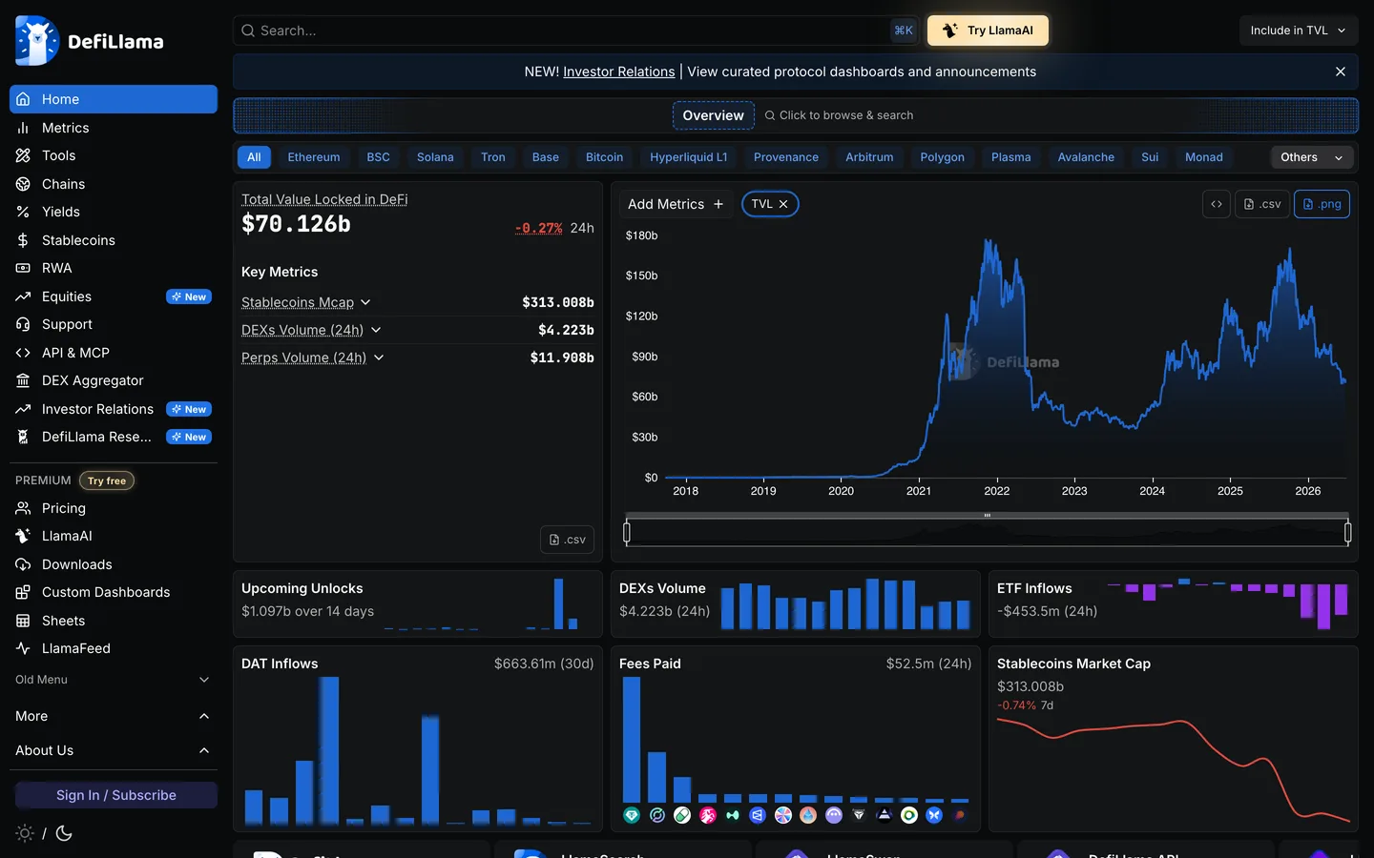The height and width of the screenshot is (858, 1374).
Task: Switch to light theme with sun icon
Action: tap(25, 833)
